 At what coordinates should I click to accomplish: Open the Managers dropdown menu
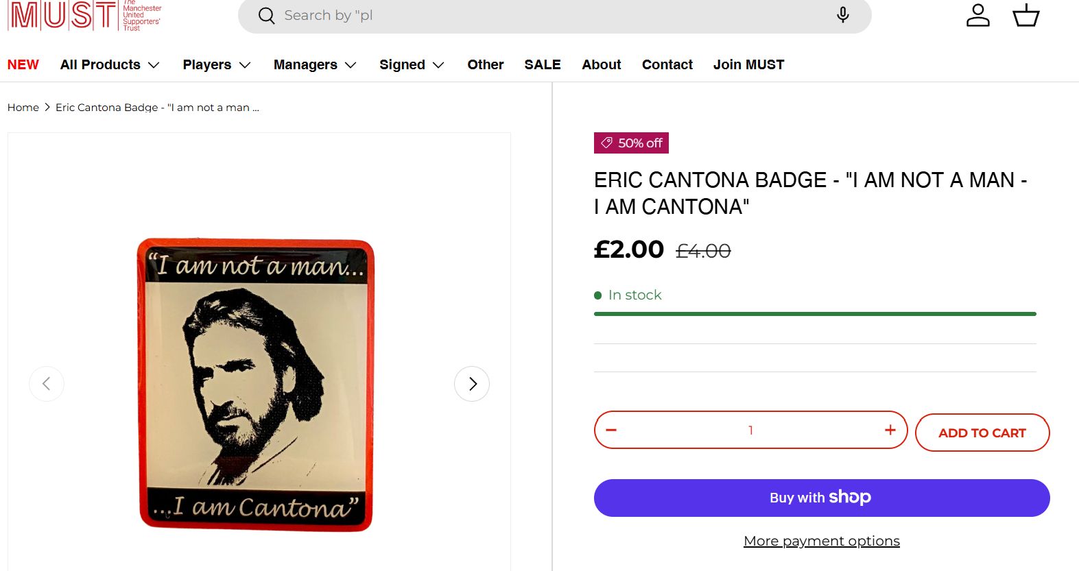315,64
